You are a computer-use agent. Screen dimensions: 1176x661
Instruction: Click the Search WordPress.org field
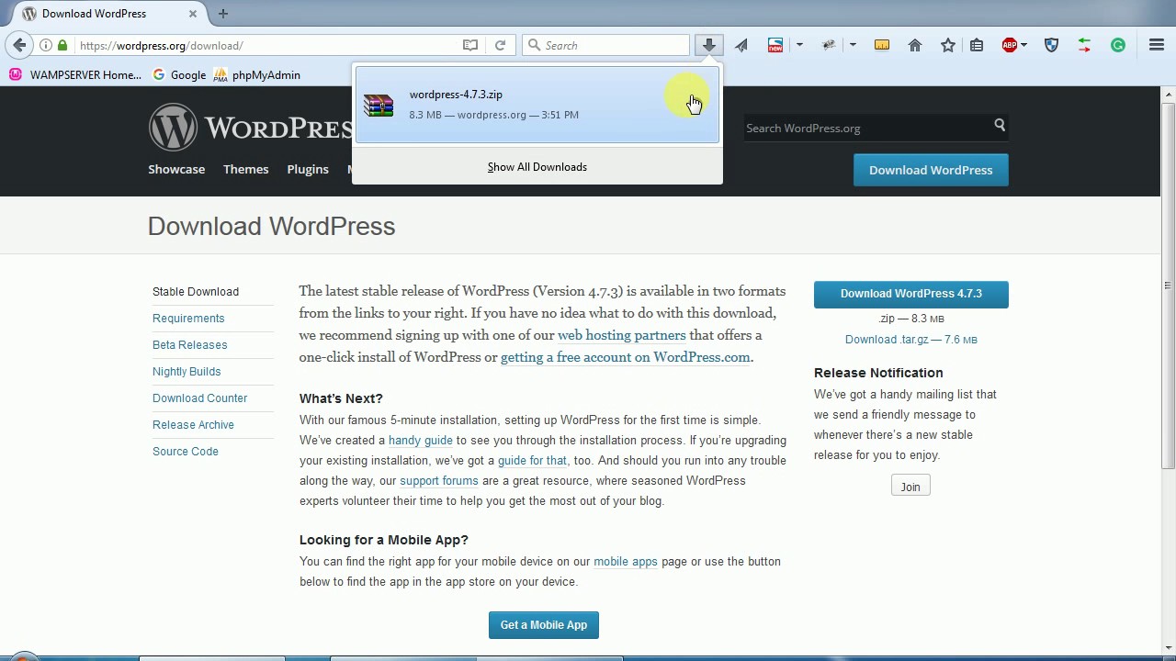[x=864, y=128]
